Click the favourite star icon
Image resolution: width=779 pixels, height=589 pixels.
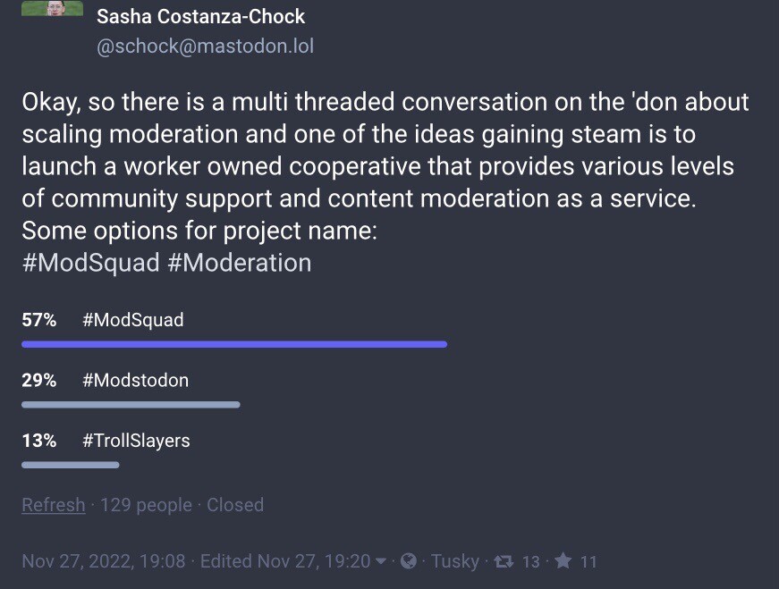click(x=563, y=561)
